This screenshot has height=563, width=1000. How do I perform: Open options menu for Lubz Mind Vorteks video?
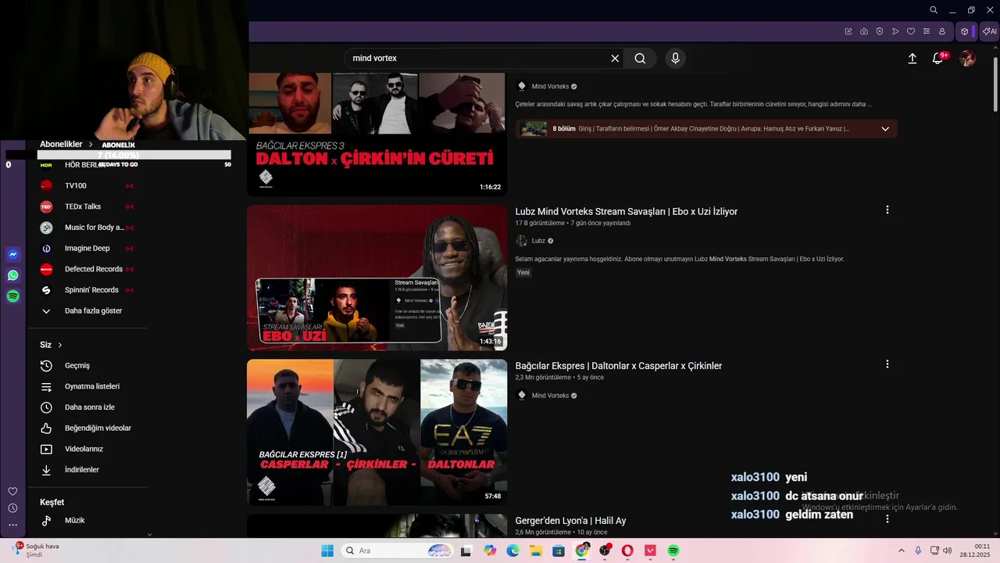887,210
